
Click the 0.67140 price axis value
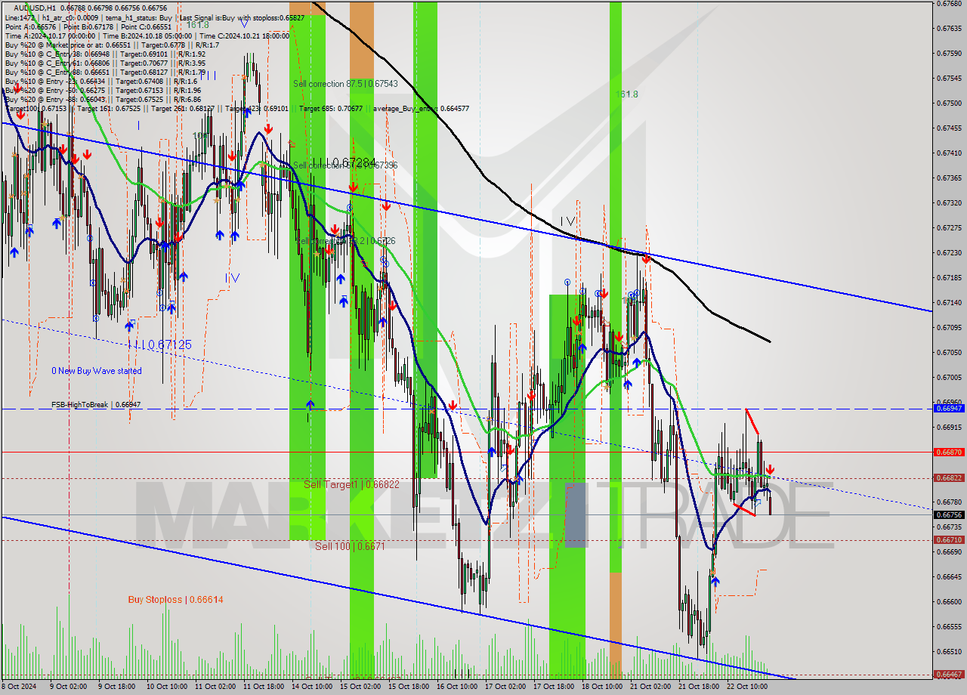949,303
